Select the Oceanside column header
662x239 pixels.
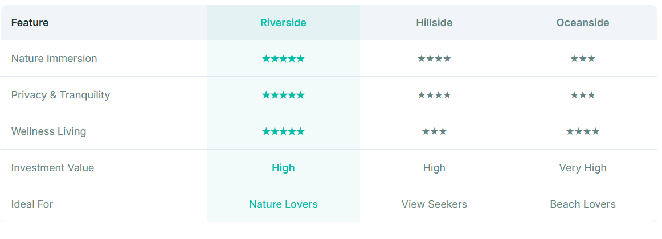tap(583, 23)
